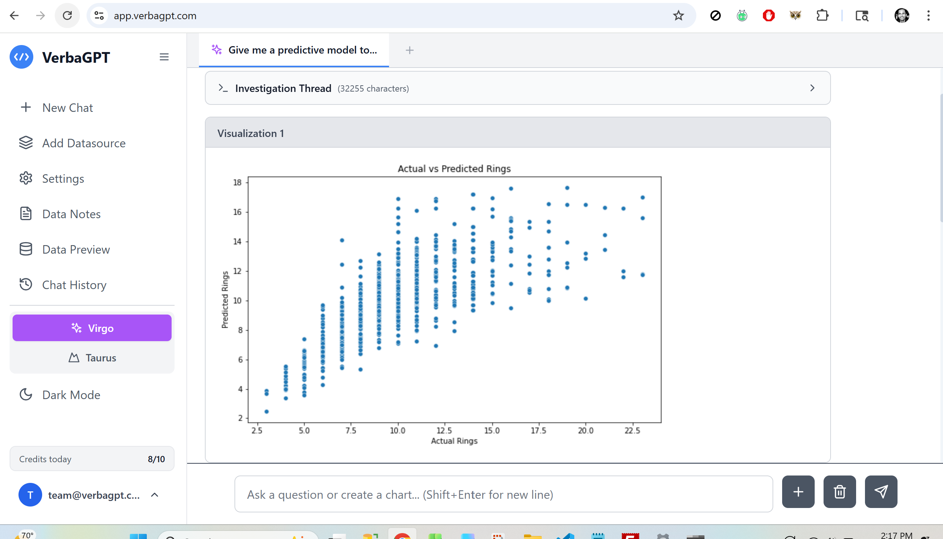Open Data Notes
943x539 pixels.
[71, 214]
